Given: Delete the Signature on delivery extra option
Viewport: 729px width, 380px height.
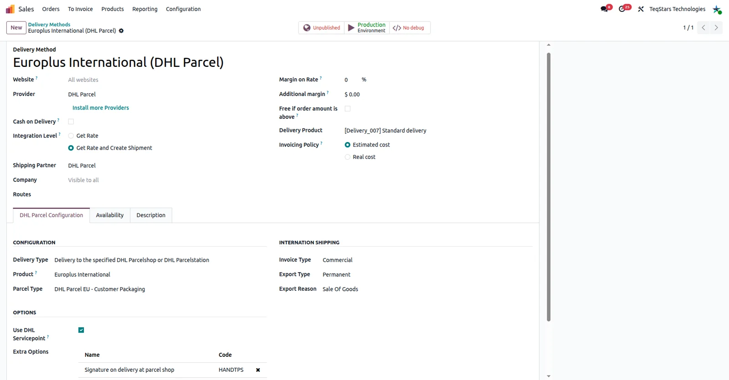Looking at the screenshot, I should coord(258,370).
